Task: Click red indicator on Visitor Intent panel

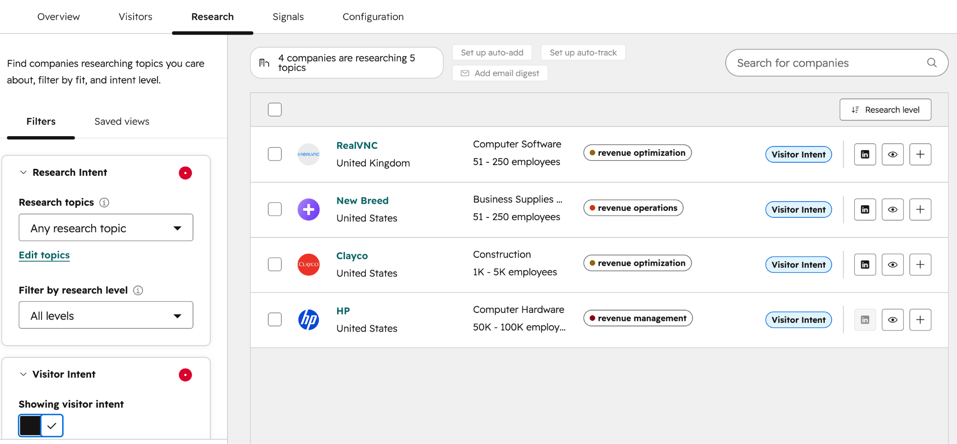Action: tap(185, 375)
